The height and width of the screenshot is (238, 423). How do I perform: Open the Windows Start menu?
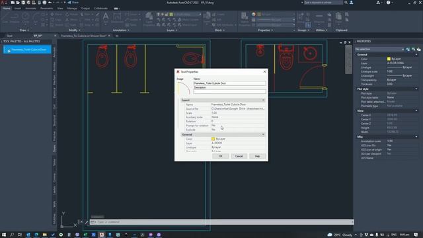click(4, 235)
